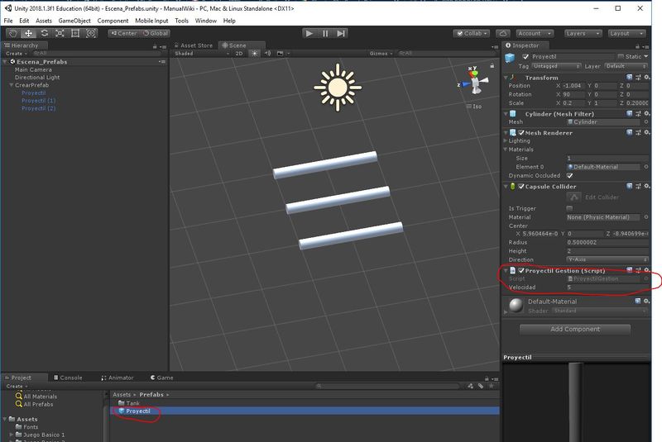Open the Component menu
This screenshot has height=442, width=662.
113,21
